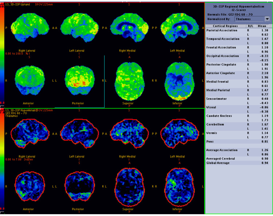Open the Normalized By Thalamus dropdown arrow
The width and height of the screenshot is (273, 216).
point(267,19)
